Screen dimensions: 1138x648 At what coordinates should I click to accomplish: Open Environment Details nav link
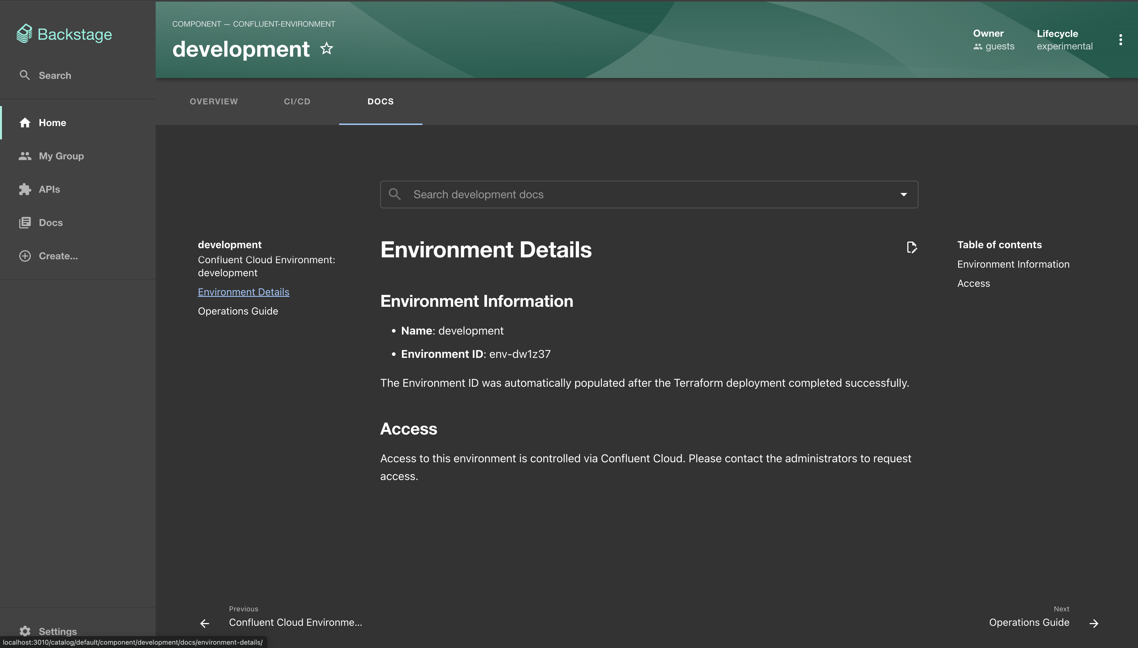[244, 292]
